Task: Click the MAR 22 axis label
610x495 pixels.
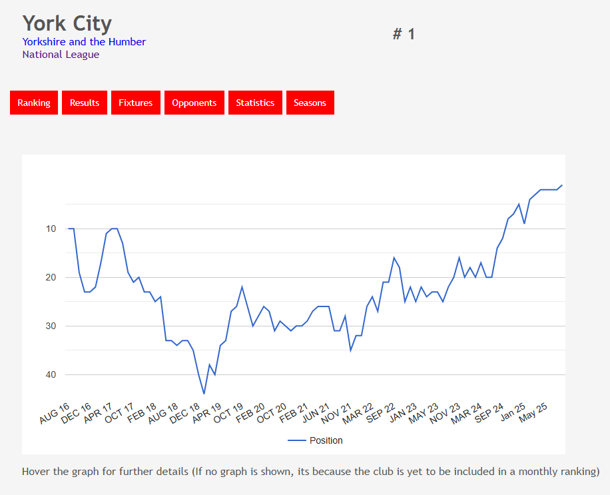Action: tap(358, 414)
